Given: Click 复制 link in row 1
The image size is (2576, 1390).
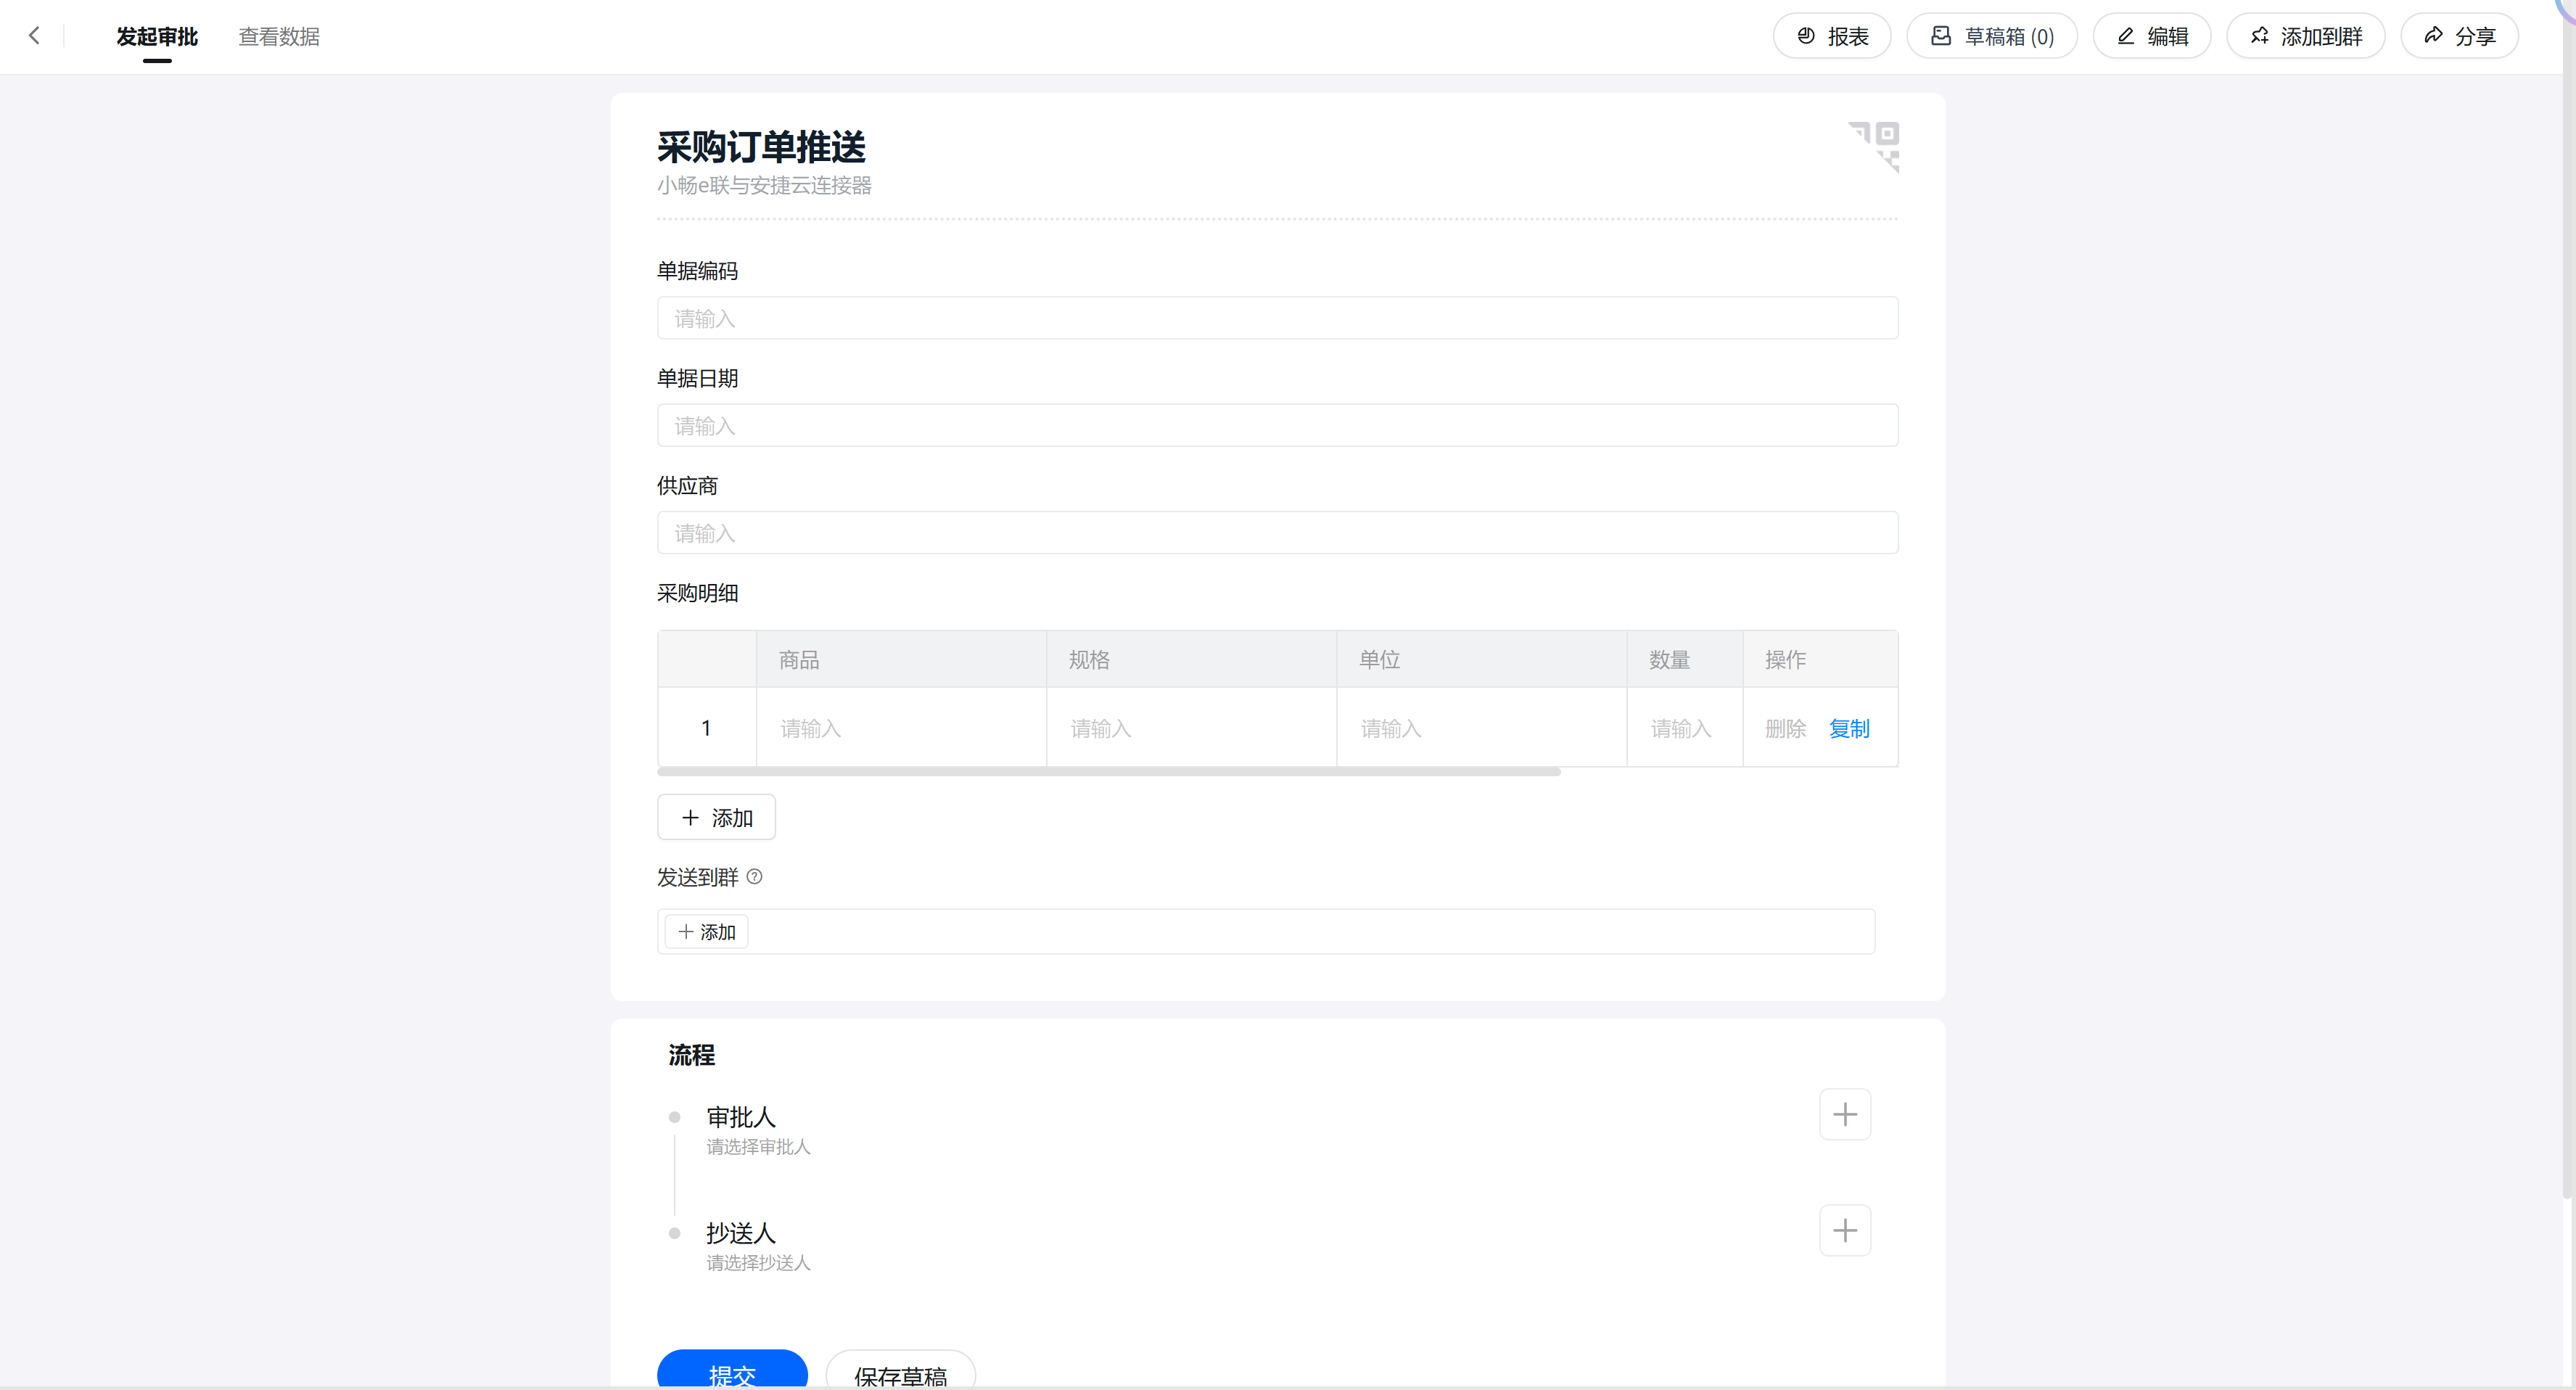Looking at the screenshot, I should tap(1849, 728).
